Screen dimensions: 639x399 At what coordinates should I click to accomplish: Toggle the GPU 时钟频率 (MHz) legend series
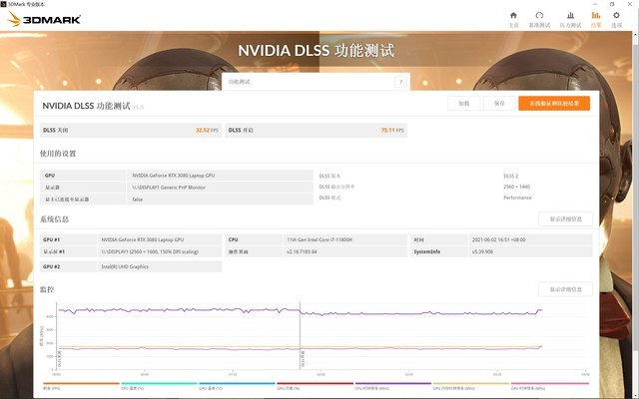tap(549, 386)
